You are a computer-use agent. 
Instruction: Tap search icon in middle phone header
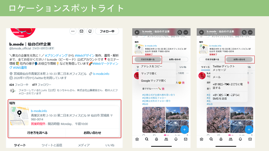pos(180,32)
